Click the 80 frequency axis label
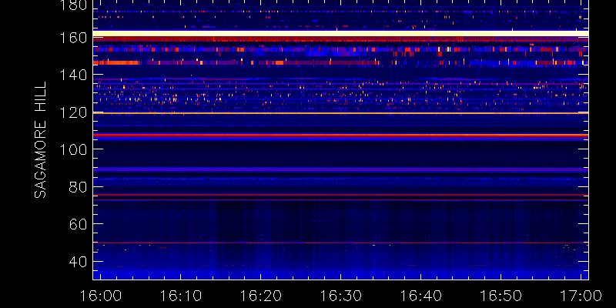This screenshot has height=308, width=616. tap(79, 186)
